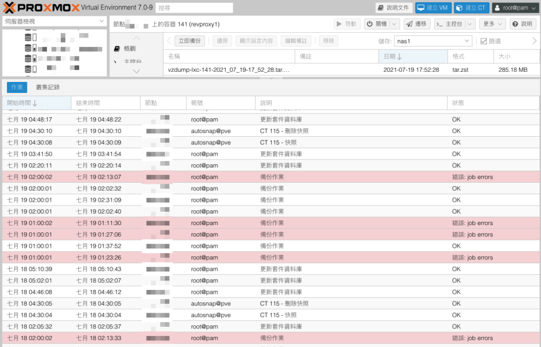The image size is (541, 347).
Task: Click the 移除 remove button
Action: [x=329, y=41]
